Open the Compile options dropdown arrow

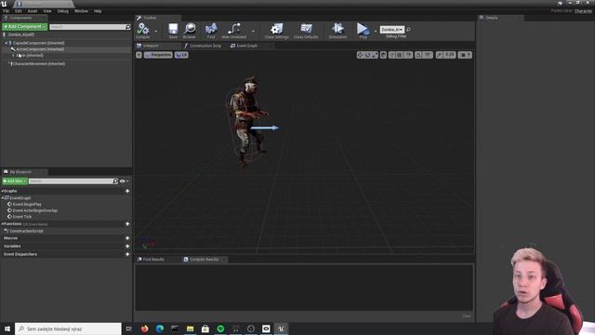[155, 31]
